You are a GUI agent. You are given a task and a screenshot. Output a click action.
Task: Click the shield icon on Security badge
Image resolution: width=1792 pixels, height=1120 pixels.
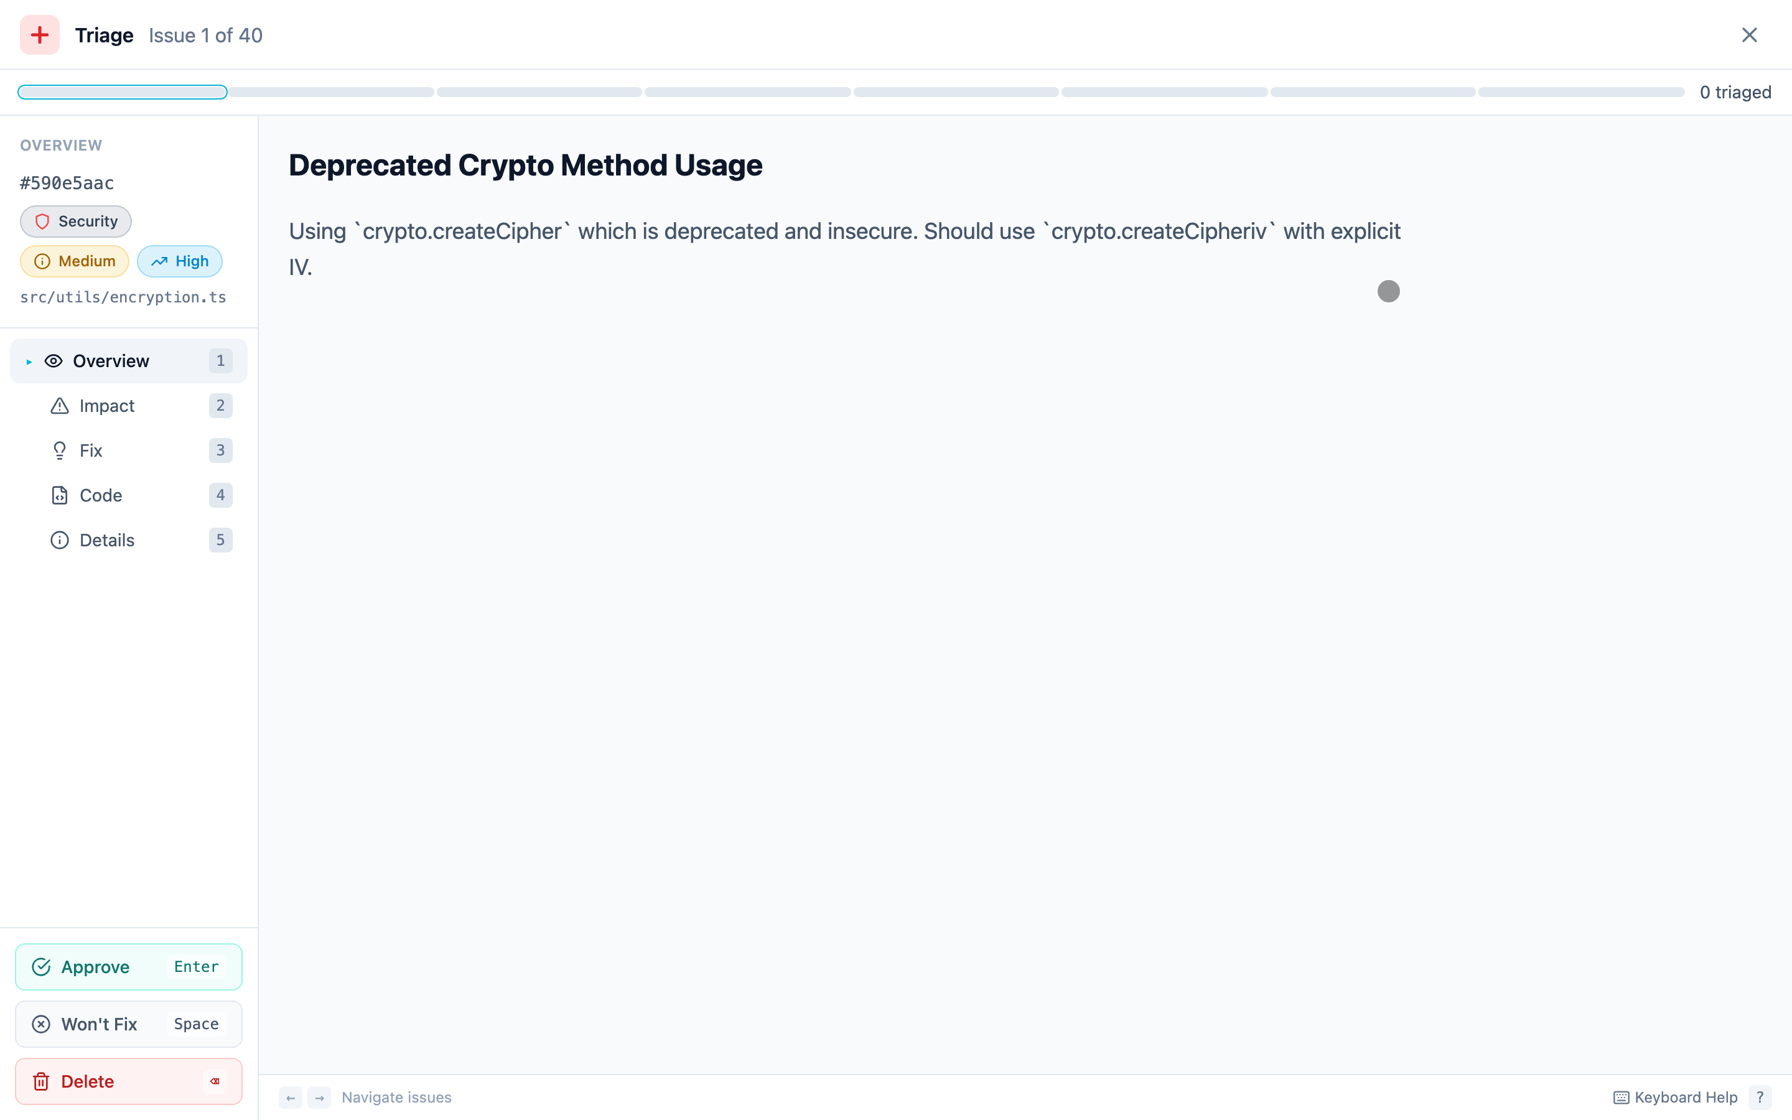[42, 221]
